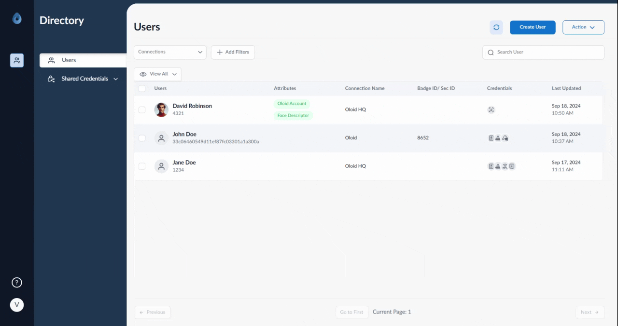Screen dimensions: 618x326
Task: Expand the Shared Credentials chevron
Action: pos(115,79)
